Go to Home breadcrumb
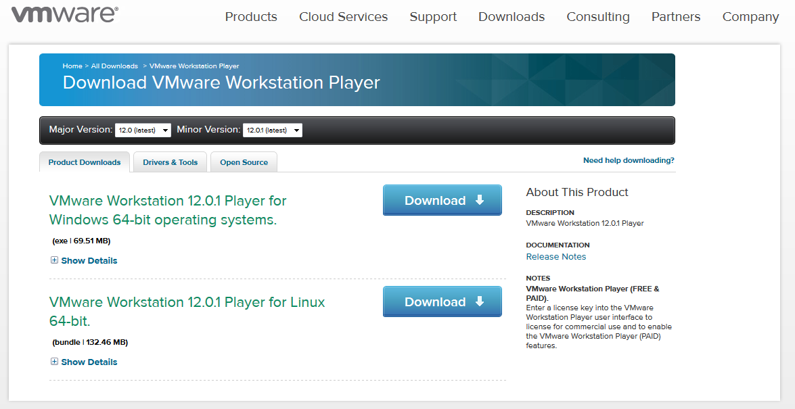Viewport: 795px width, 409px height. pyautogui.click(x=72, y=66)
